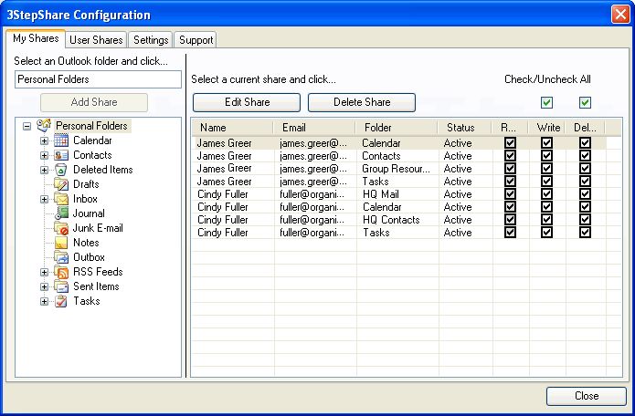Click the Sent Items folder icon

[x=61, y=286]
